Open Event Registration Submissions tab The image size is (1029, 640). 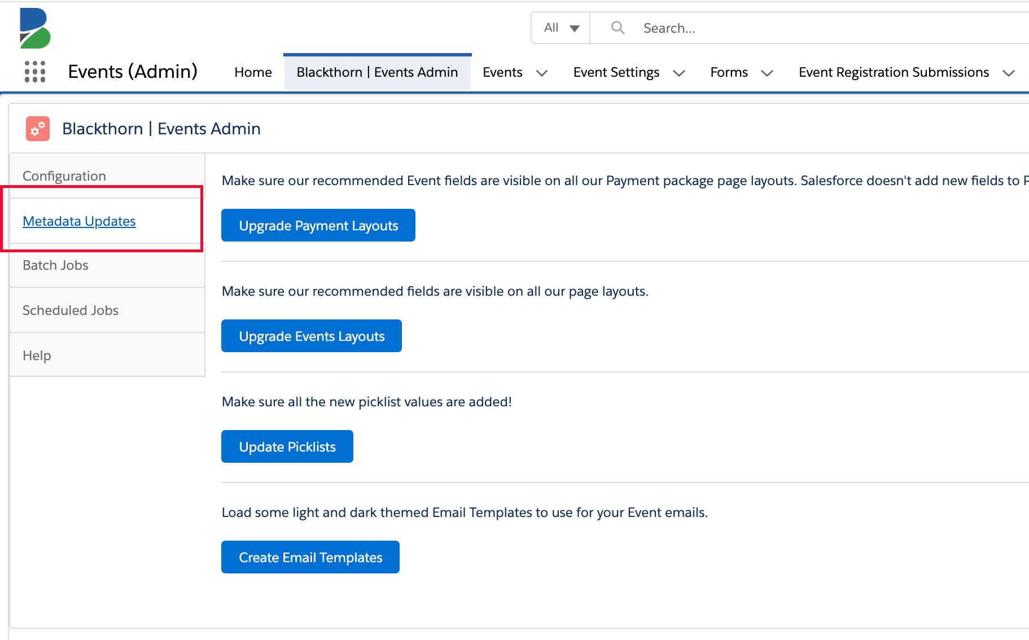click(894, 72)
